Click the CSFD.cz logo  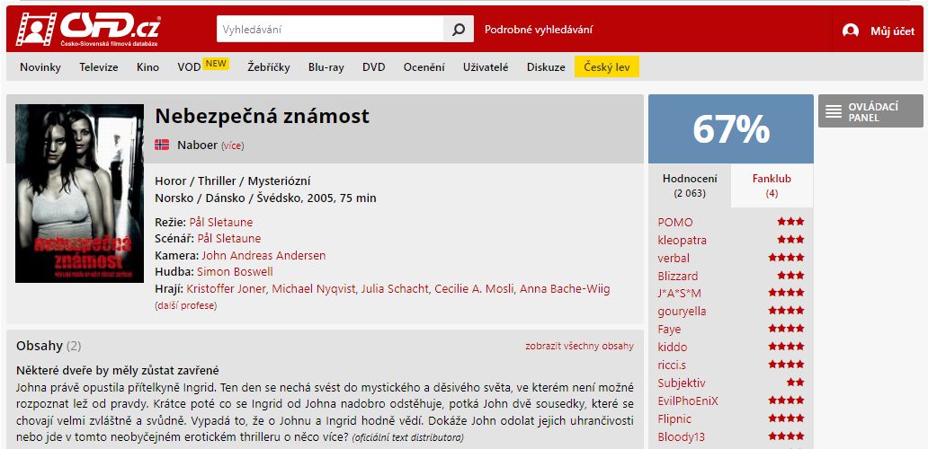tap(87, 29)
